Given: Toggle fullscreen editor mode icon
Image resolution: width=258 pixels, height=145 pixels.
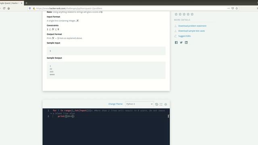Looking at the screenshot, I should 161,104.
